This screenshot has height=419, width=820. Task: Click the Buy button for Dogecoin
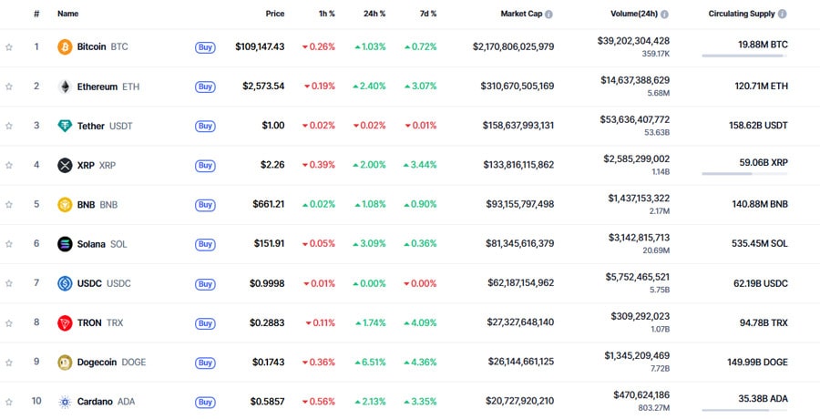coord(205,363)
